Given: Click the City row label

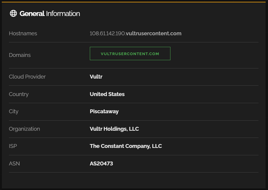Looking at the screenshot, I should pos(14,111).
